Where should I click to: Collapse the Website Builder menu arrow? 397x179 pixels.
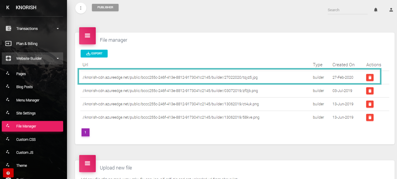tap(58, 58)
